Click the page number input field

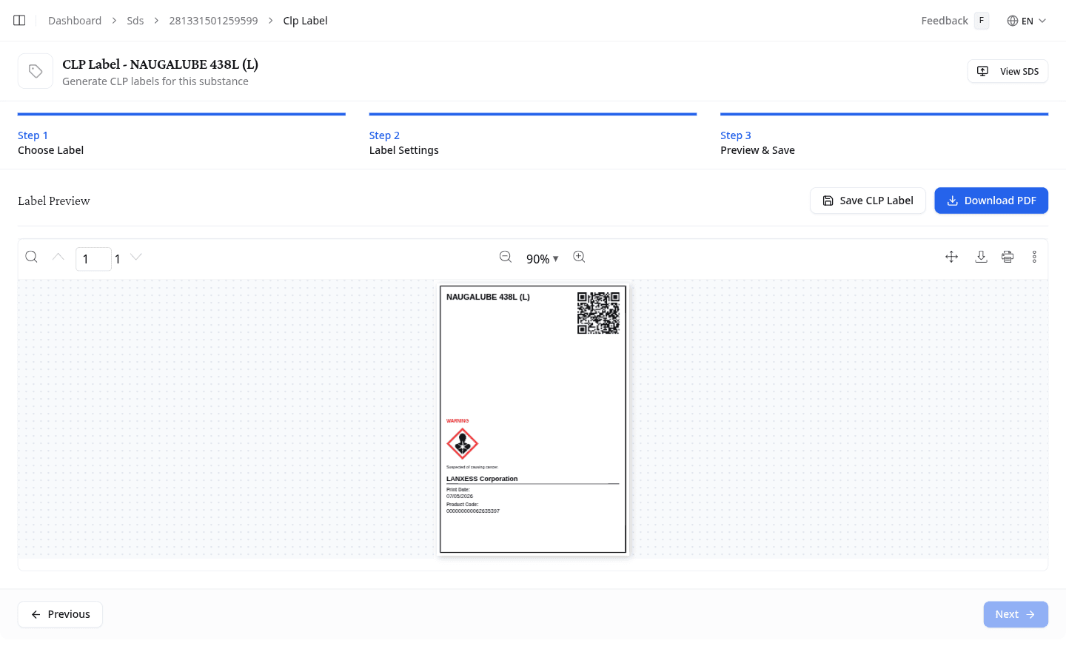[93, 259]
